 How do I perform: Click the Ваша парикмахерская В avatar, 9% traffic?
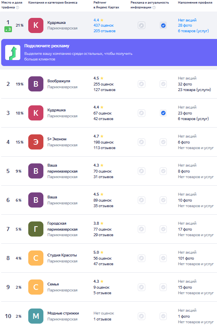[x=36, y=171]
